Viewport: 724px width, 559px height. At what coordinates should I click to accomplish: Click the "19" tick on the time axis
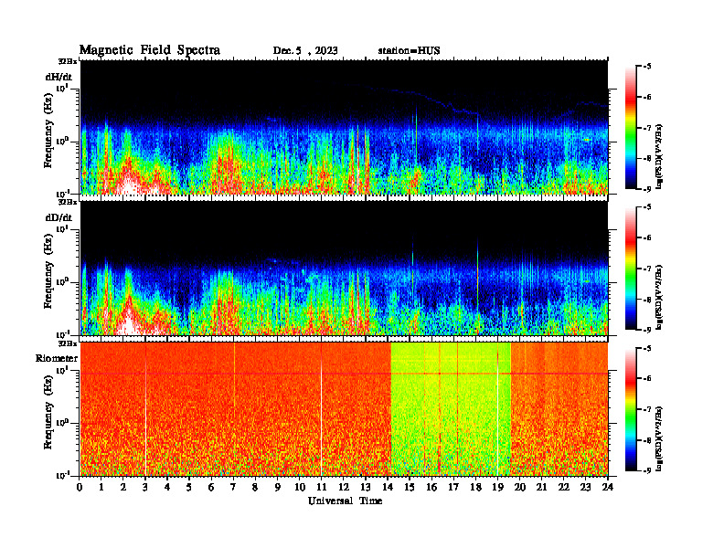[x=497, y=487]
